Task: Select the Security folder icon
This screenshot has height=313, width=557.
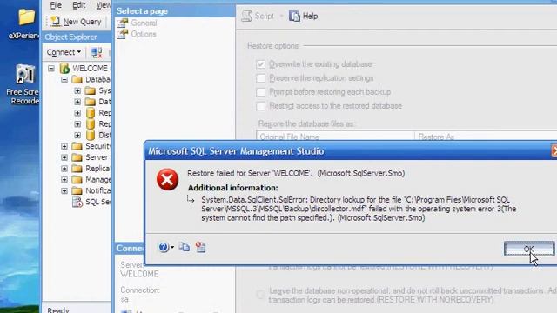Action: [77, 146]
